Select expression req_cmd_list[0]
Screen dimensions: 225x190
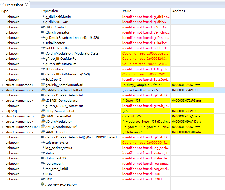tap(57, 169)
